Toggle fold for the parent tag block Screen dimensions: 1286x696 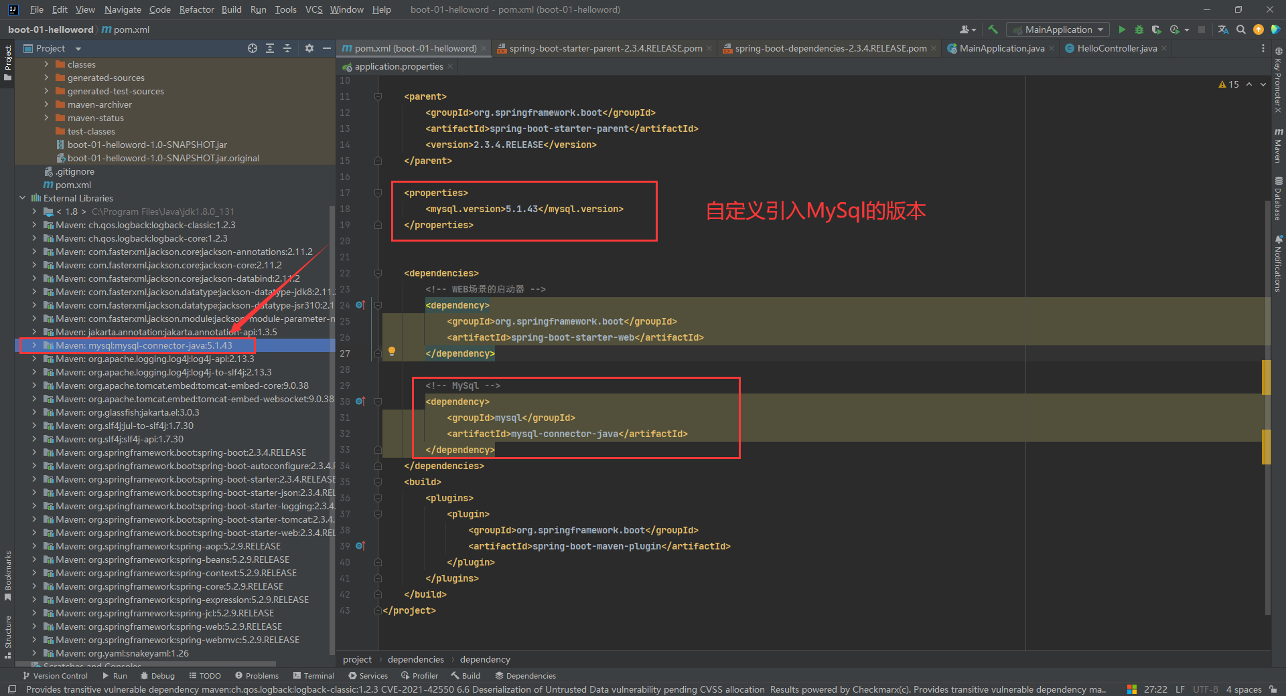click(x=378, y=96)
